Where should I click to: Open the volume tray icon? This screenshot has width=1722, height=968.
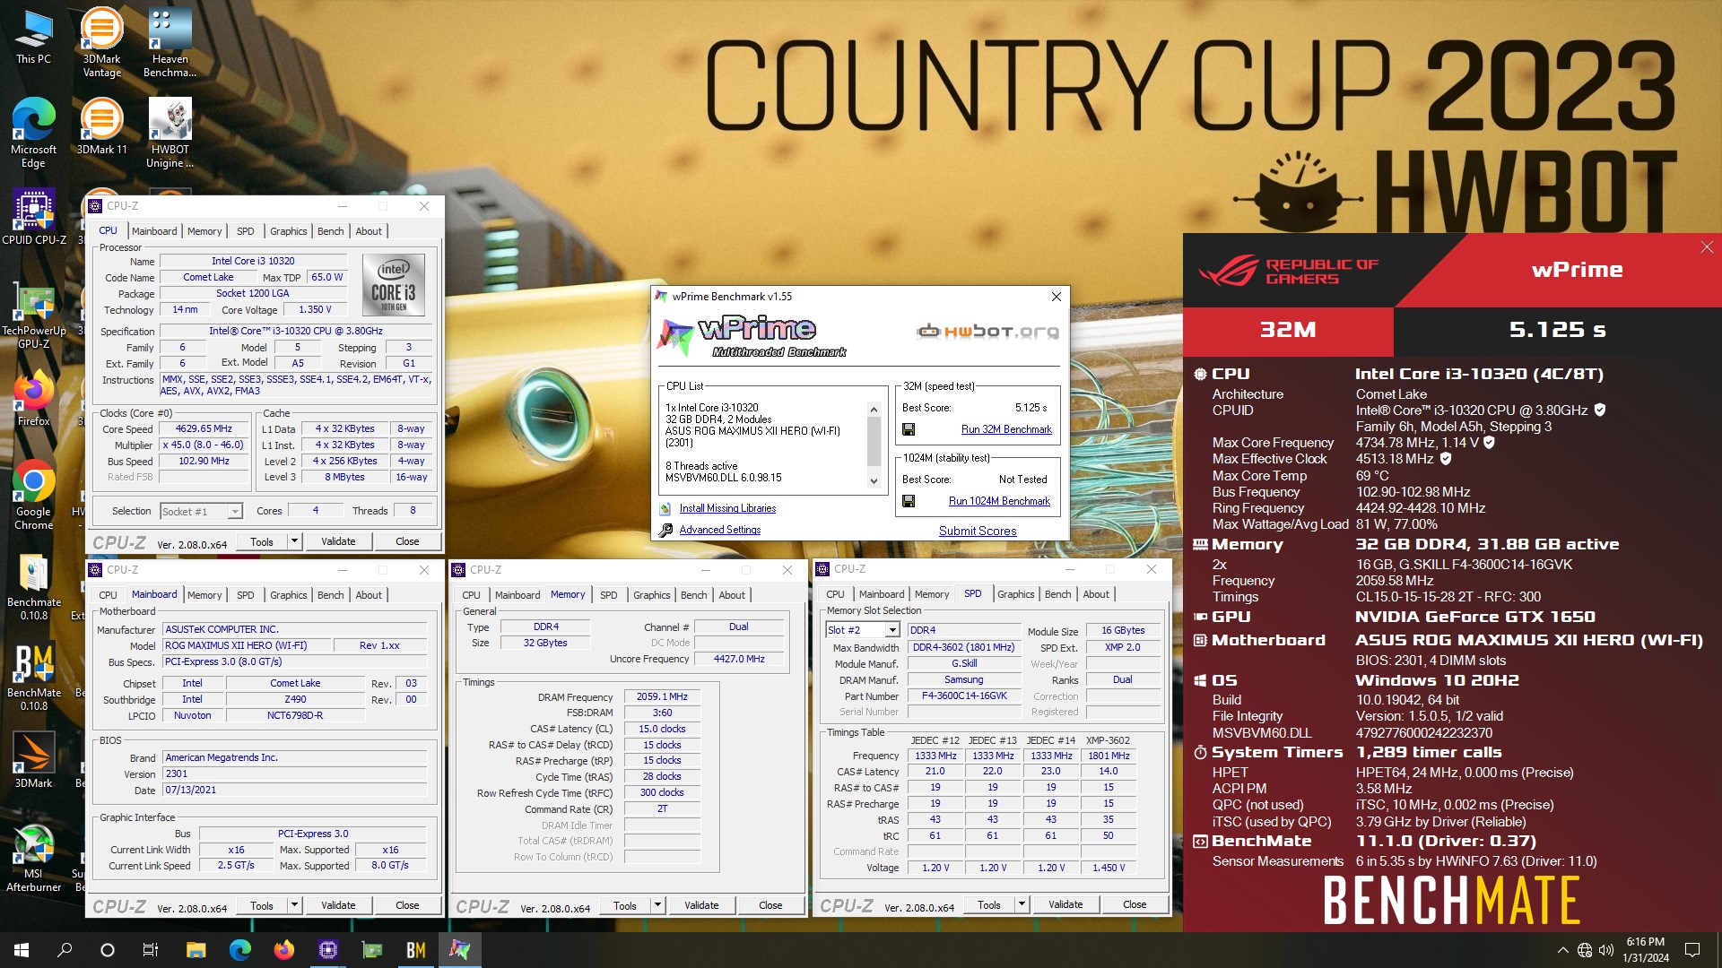coord(1605,950)
